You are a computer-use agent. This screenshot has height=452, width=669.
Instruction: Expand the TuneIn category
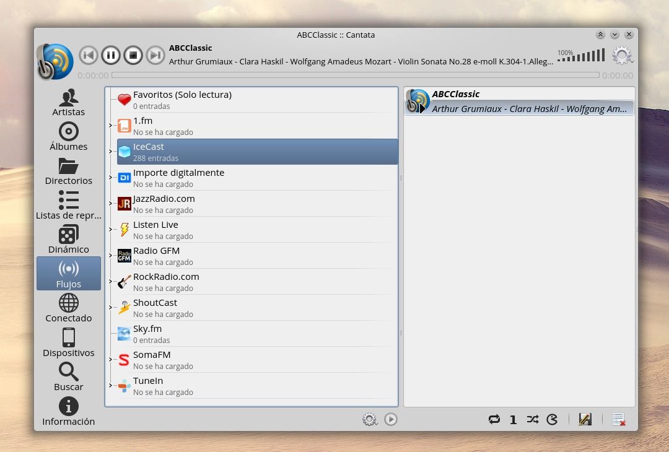[111, 386]
